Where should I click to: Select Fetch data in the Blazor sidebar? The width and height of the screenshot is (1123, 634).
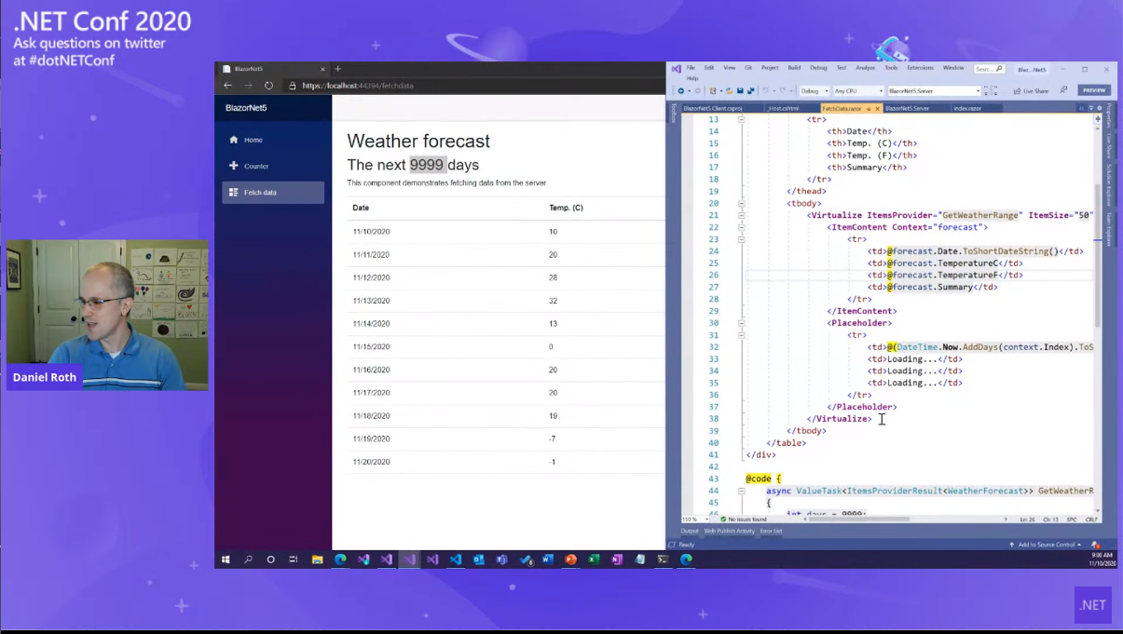click(x=273, y=193)
